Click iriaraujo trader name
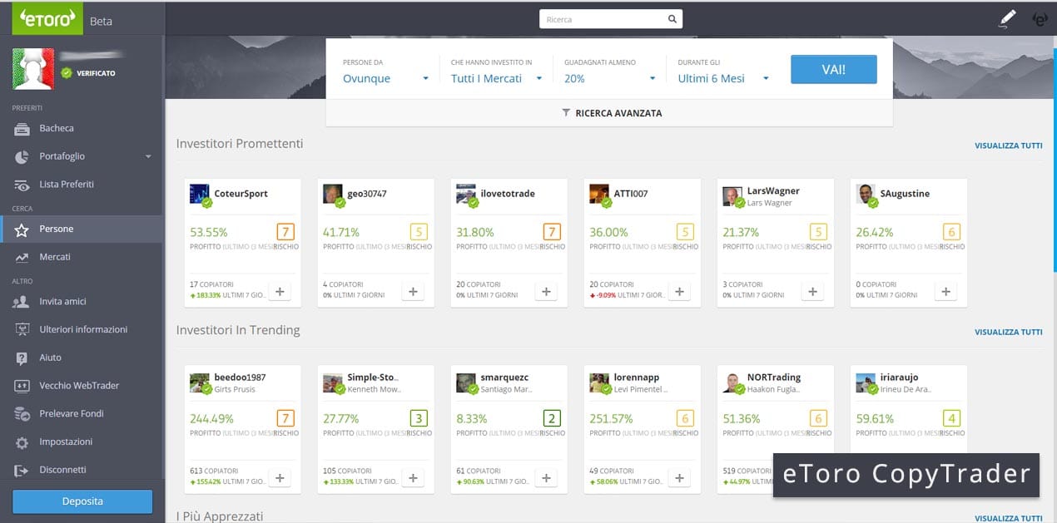 point(901,377)
